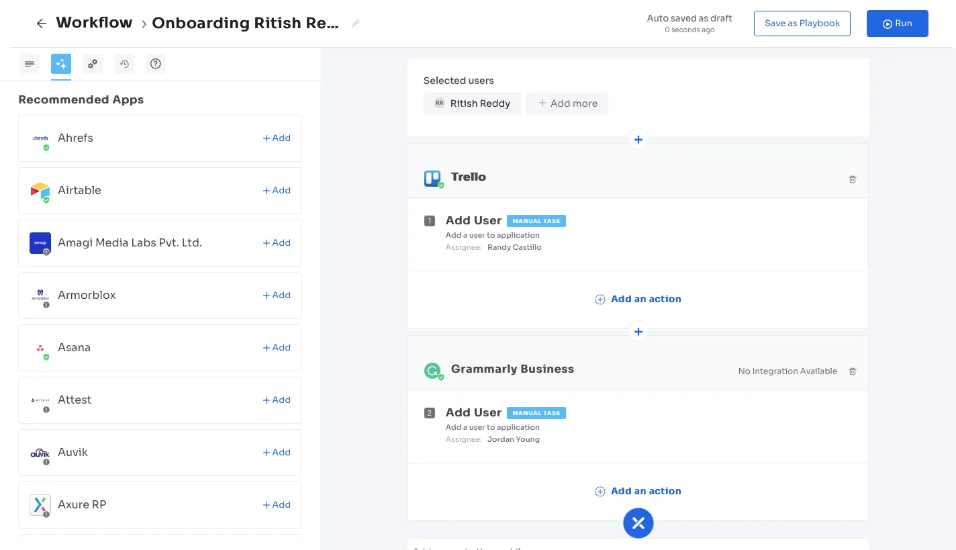Click the Ahrefs app logo

pyautogui.click(x=40, y=138)
